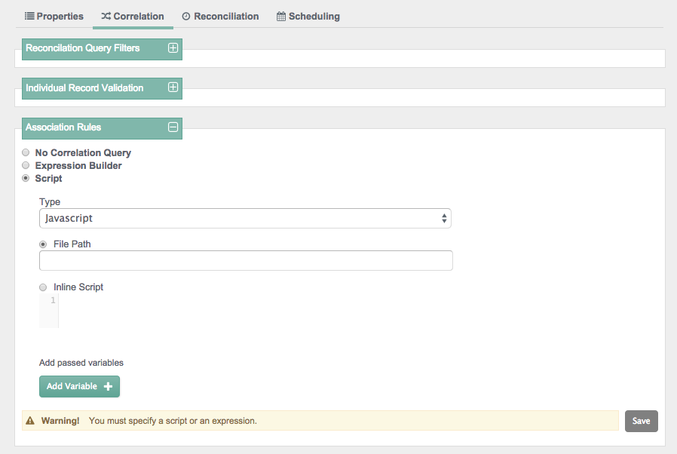Viewport: 677px width, 454px height.
Task: Click the Individual Record Validation header
Action: click(102, 88)
